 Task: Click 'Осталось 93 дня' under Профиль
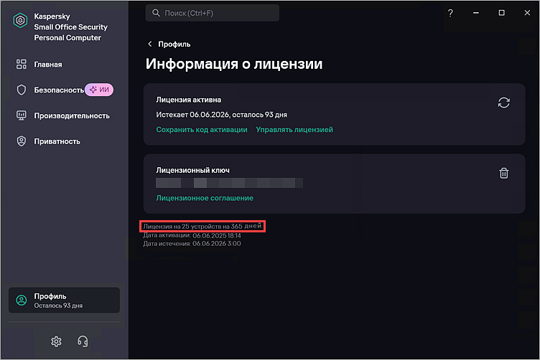(x=58, y=305)
